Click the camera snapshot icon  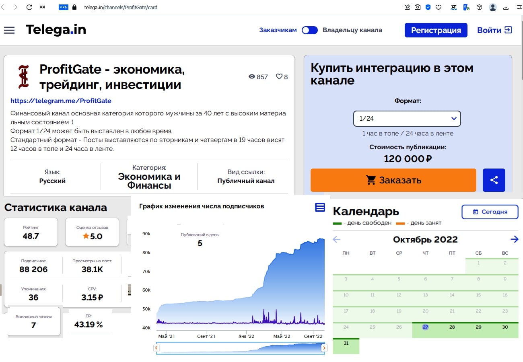418,7
